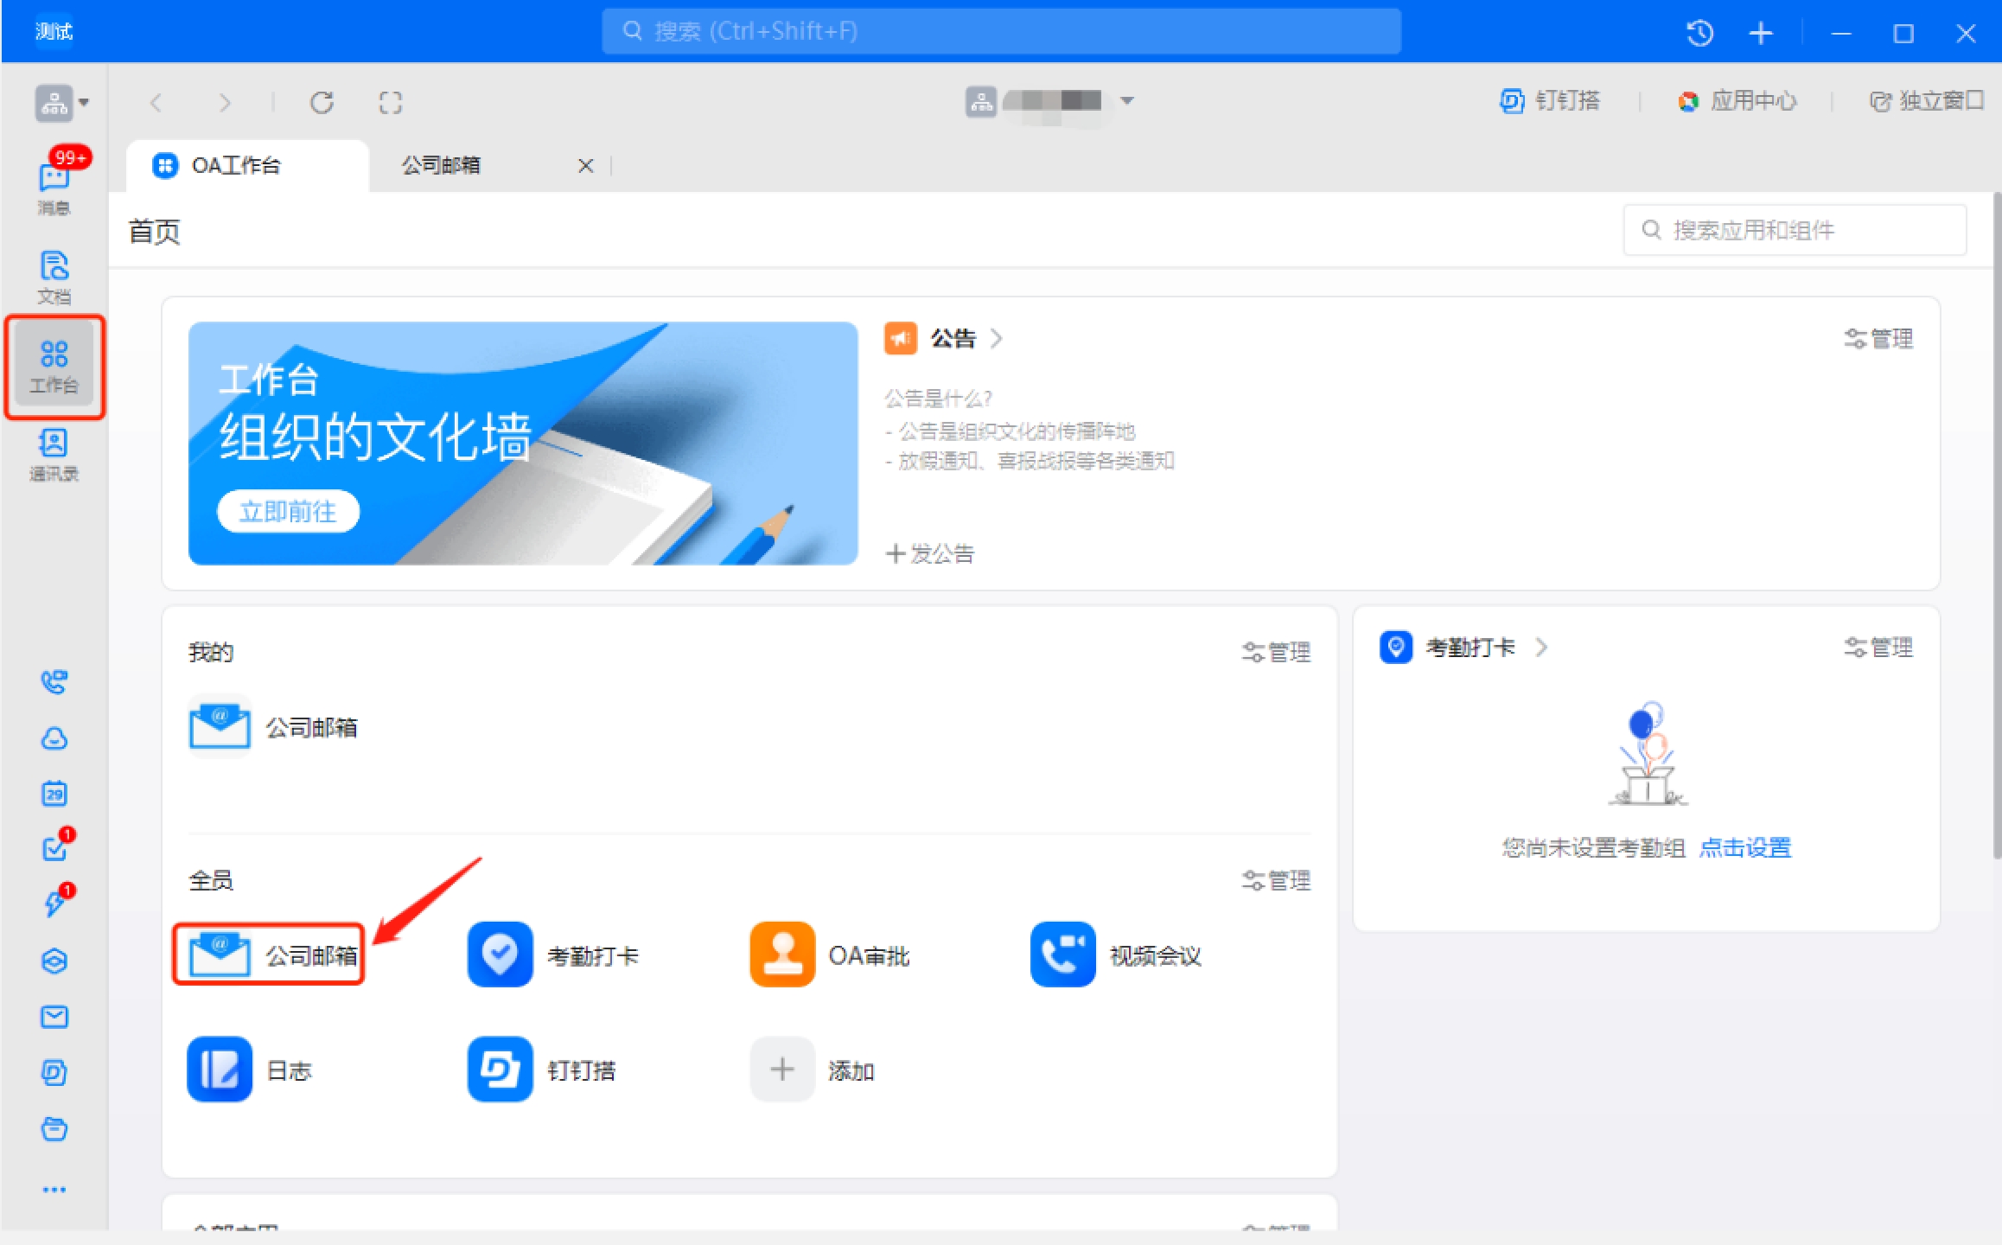Launch the OA审批 app icon

coord(782,954)
